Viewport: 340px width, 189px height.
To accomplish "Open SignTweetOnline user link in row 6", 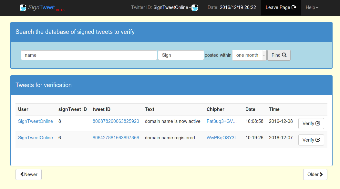I will pos(35,138).
